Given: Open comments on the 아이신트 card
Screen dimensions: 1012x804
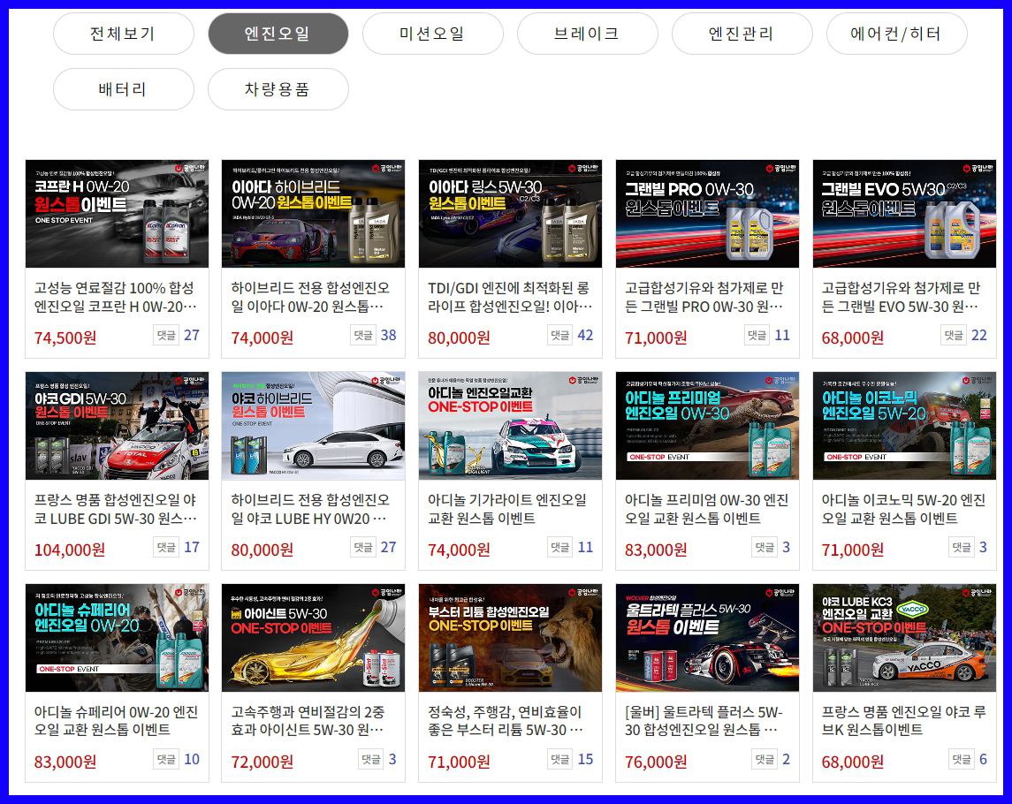Looking at the screenshot, I should click(x=377, y=759).
